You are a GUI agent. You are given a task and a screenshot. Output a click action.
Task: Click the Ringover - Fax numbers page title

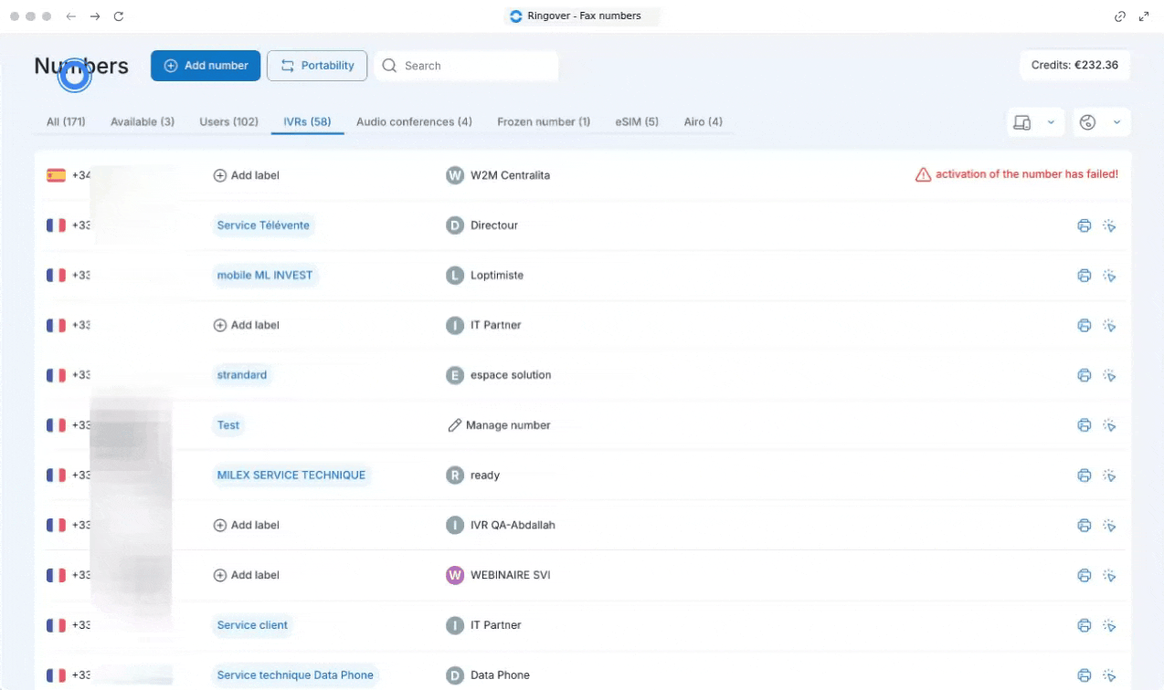pos(584,16)
